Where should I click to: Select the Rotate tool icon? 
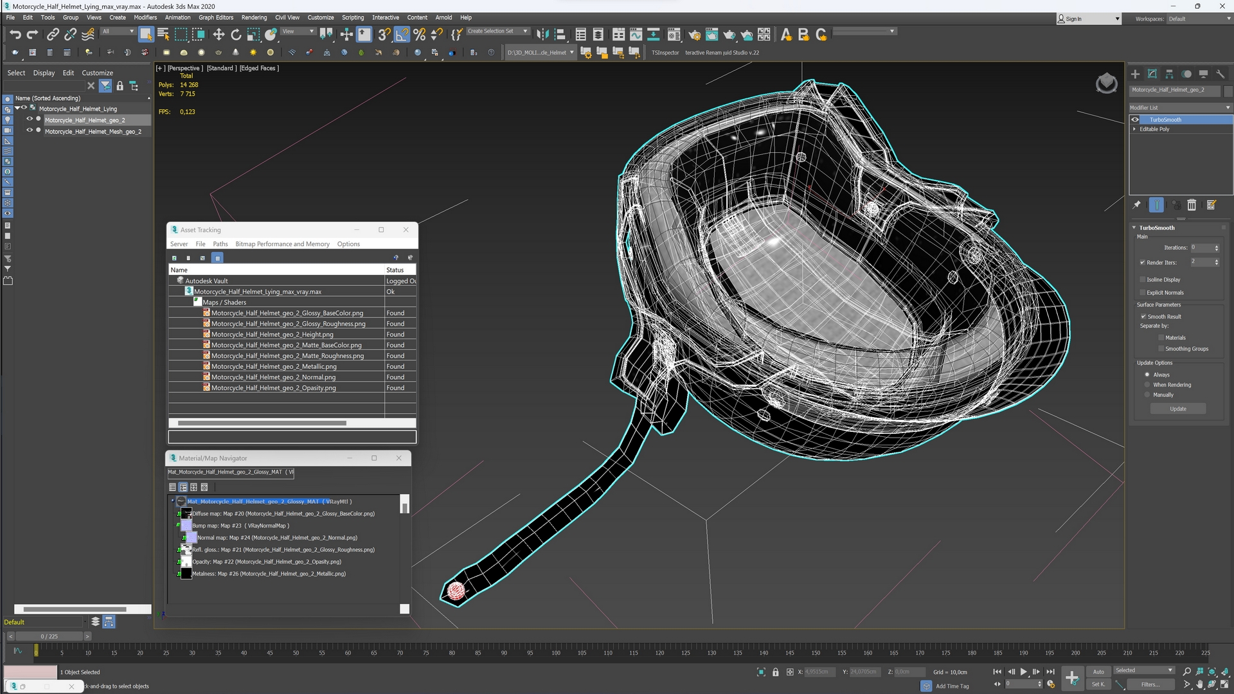[236, 35]
